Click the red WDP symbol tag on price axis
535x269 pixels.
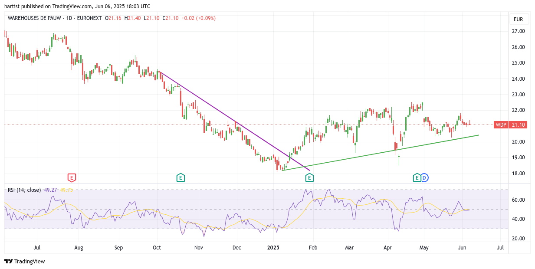pos(501,125)
